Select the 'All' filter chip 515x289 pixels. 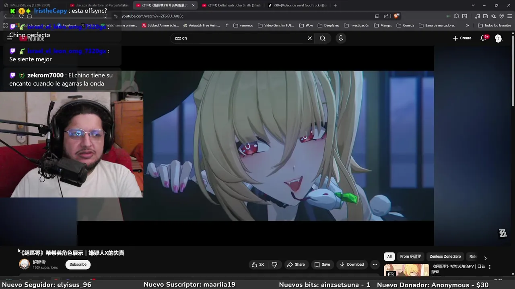[389, 256]
